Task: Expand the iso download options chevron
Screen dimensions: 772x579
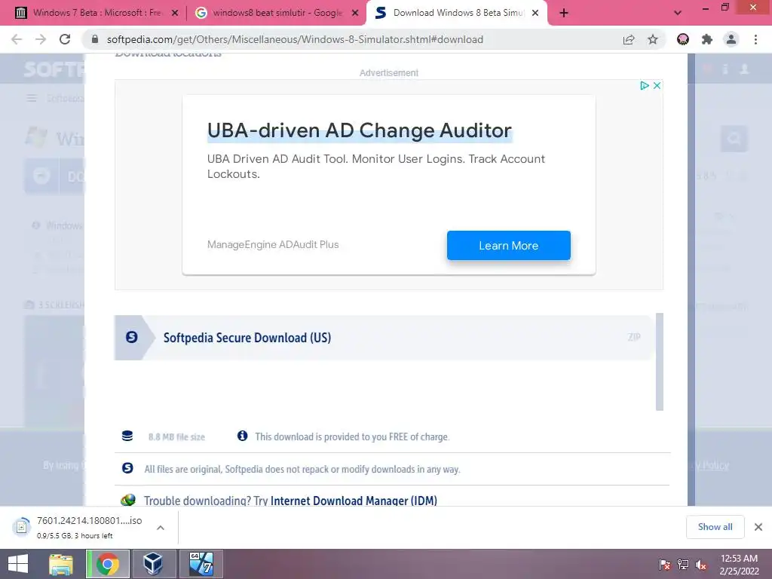Action: click(161, 528)
